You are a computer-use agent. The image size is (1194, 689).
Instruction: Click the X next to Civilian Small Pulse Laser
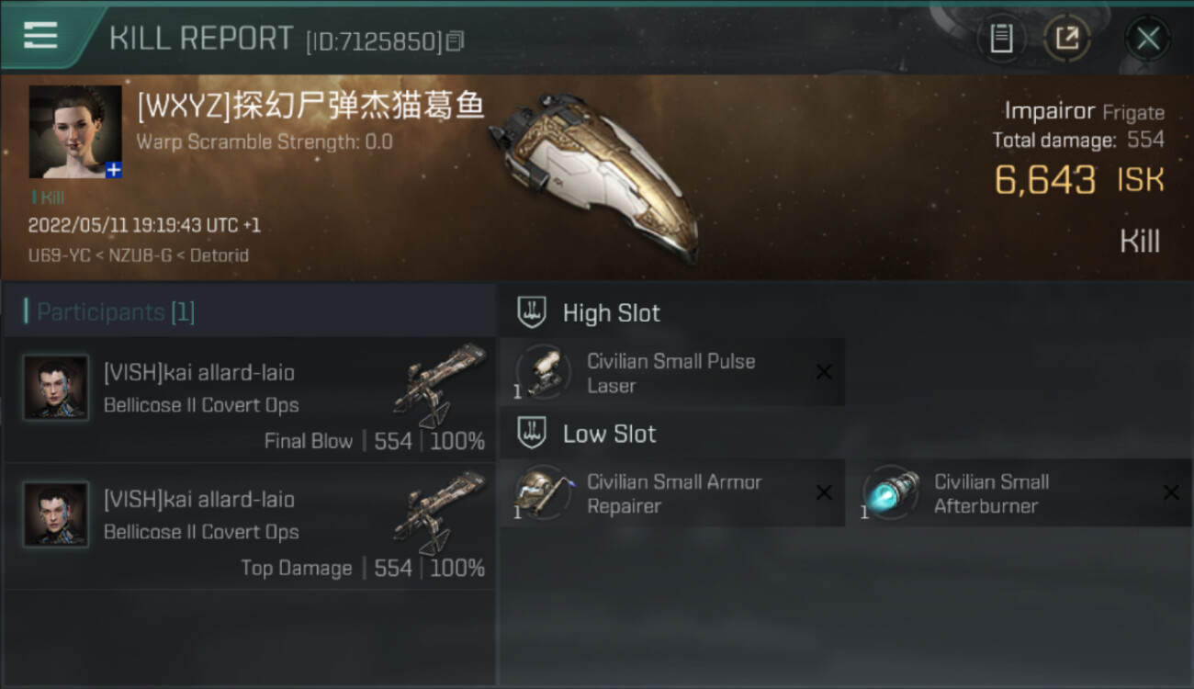824,372
